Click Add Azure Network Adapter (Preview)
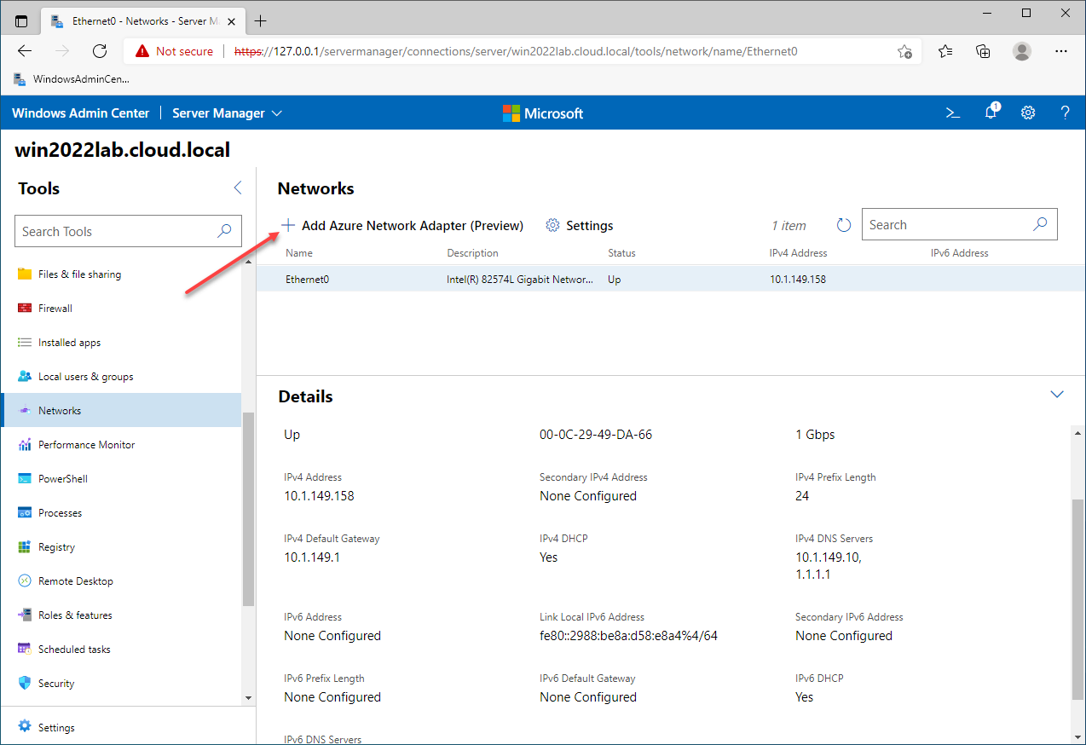Viewport: 1086px width, 745px height. [x=402, y=226]
